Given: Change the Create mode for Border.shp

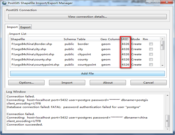Looking at the screenshot, I should click(136, 44).
